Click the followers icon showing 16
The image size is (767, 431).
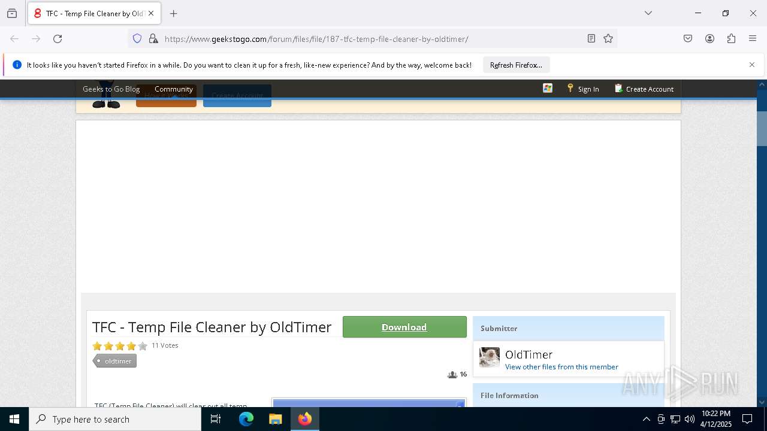click(x=452, y=375)
